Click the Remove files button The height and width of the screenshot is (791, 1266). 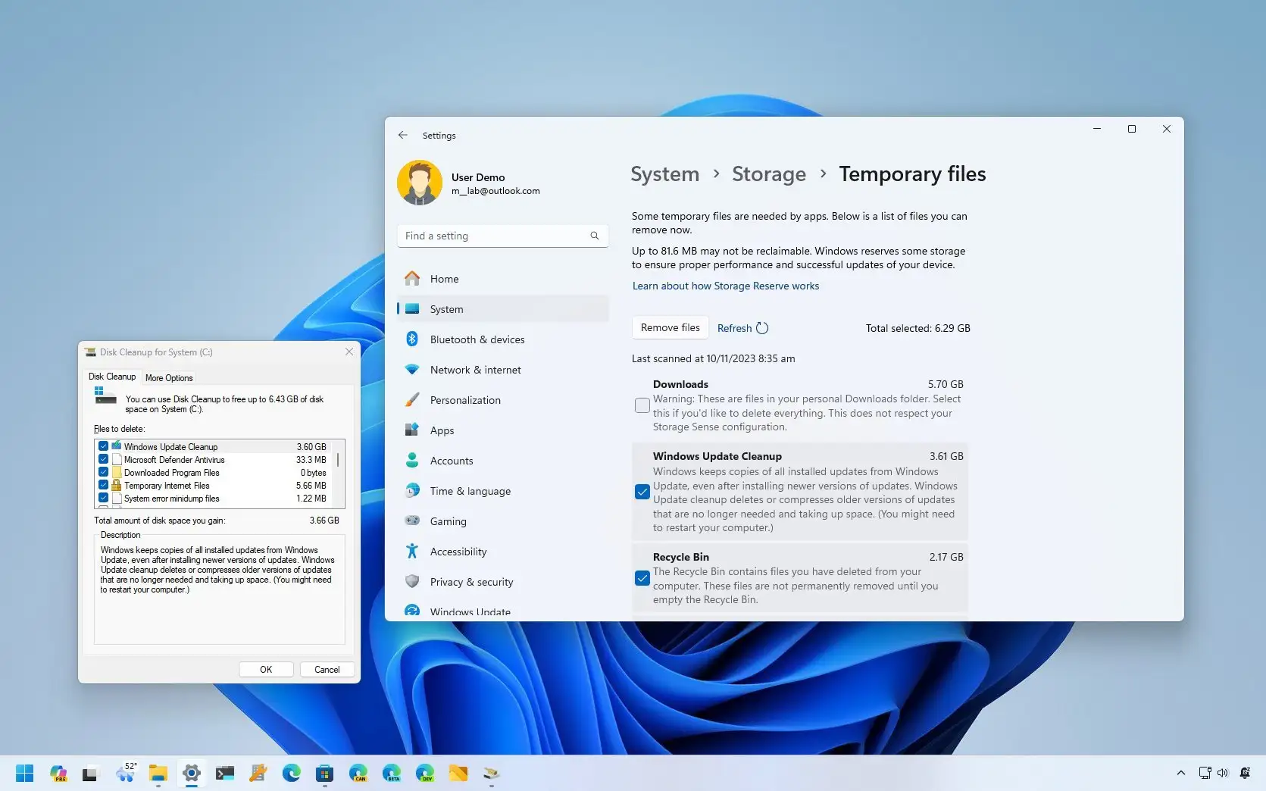(x=671, y=327)
